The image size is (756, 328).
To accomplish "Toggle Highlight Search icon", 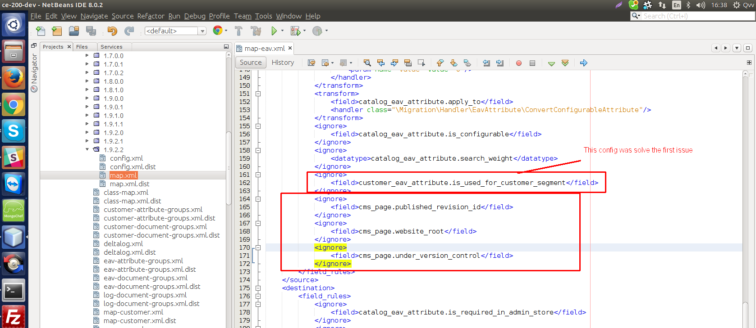I will tap(408, 63).
